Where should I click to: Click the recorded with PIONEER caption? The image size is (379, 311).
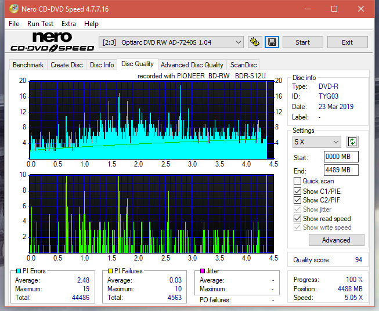pyautogui.click(x=201, y=76)
